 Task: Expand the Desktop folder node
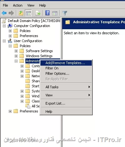(x=22, y=71)
